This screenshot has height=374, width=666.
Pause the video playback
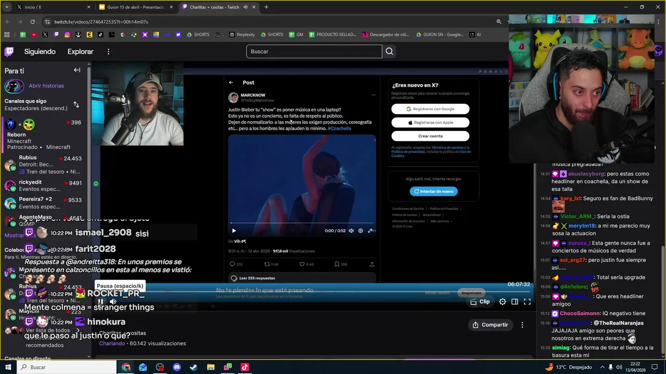pyautogui.click(x=100, y=301)
